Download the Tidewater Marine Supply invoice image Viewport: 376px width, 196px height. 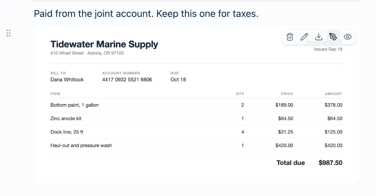(x=318, y=37)
